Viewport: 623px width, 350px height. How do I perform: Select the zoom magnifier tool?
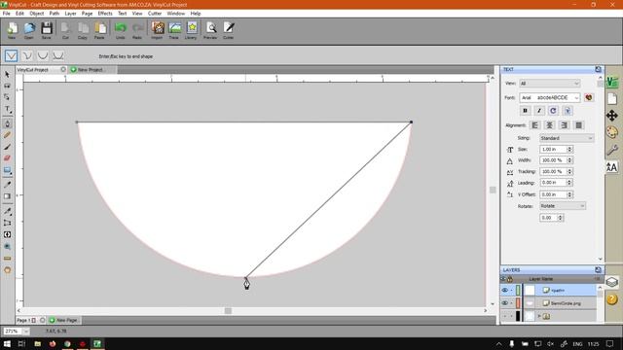pyautogui.click(x=7, y=246)
